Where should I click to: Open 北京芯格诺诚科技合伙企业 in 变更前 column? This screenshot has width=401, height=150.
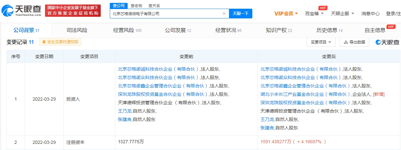click(159, 69)
